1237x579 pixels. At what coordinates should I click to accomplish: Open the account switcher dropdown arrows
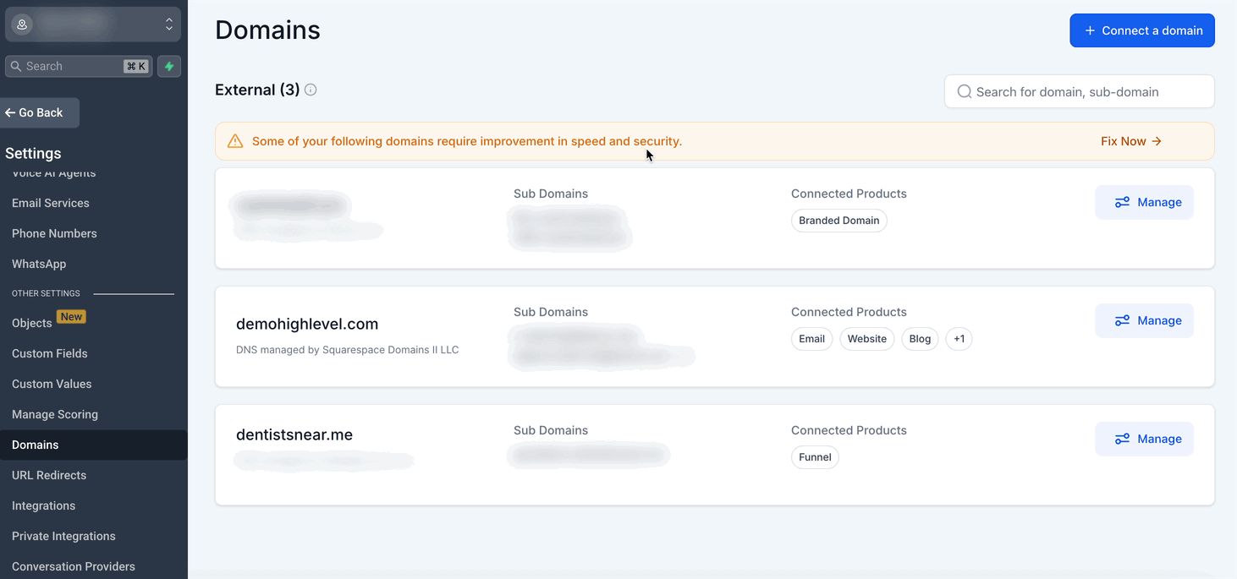coord(169,25)
